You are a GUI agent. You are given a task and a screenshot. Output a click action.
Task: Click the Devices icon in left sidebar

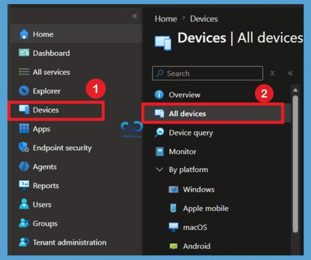click(x=24, y=109)
